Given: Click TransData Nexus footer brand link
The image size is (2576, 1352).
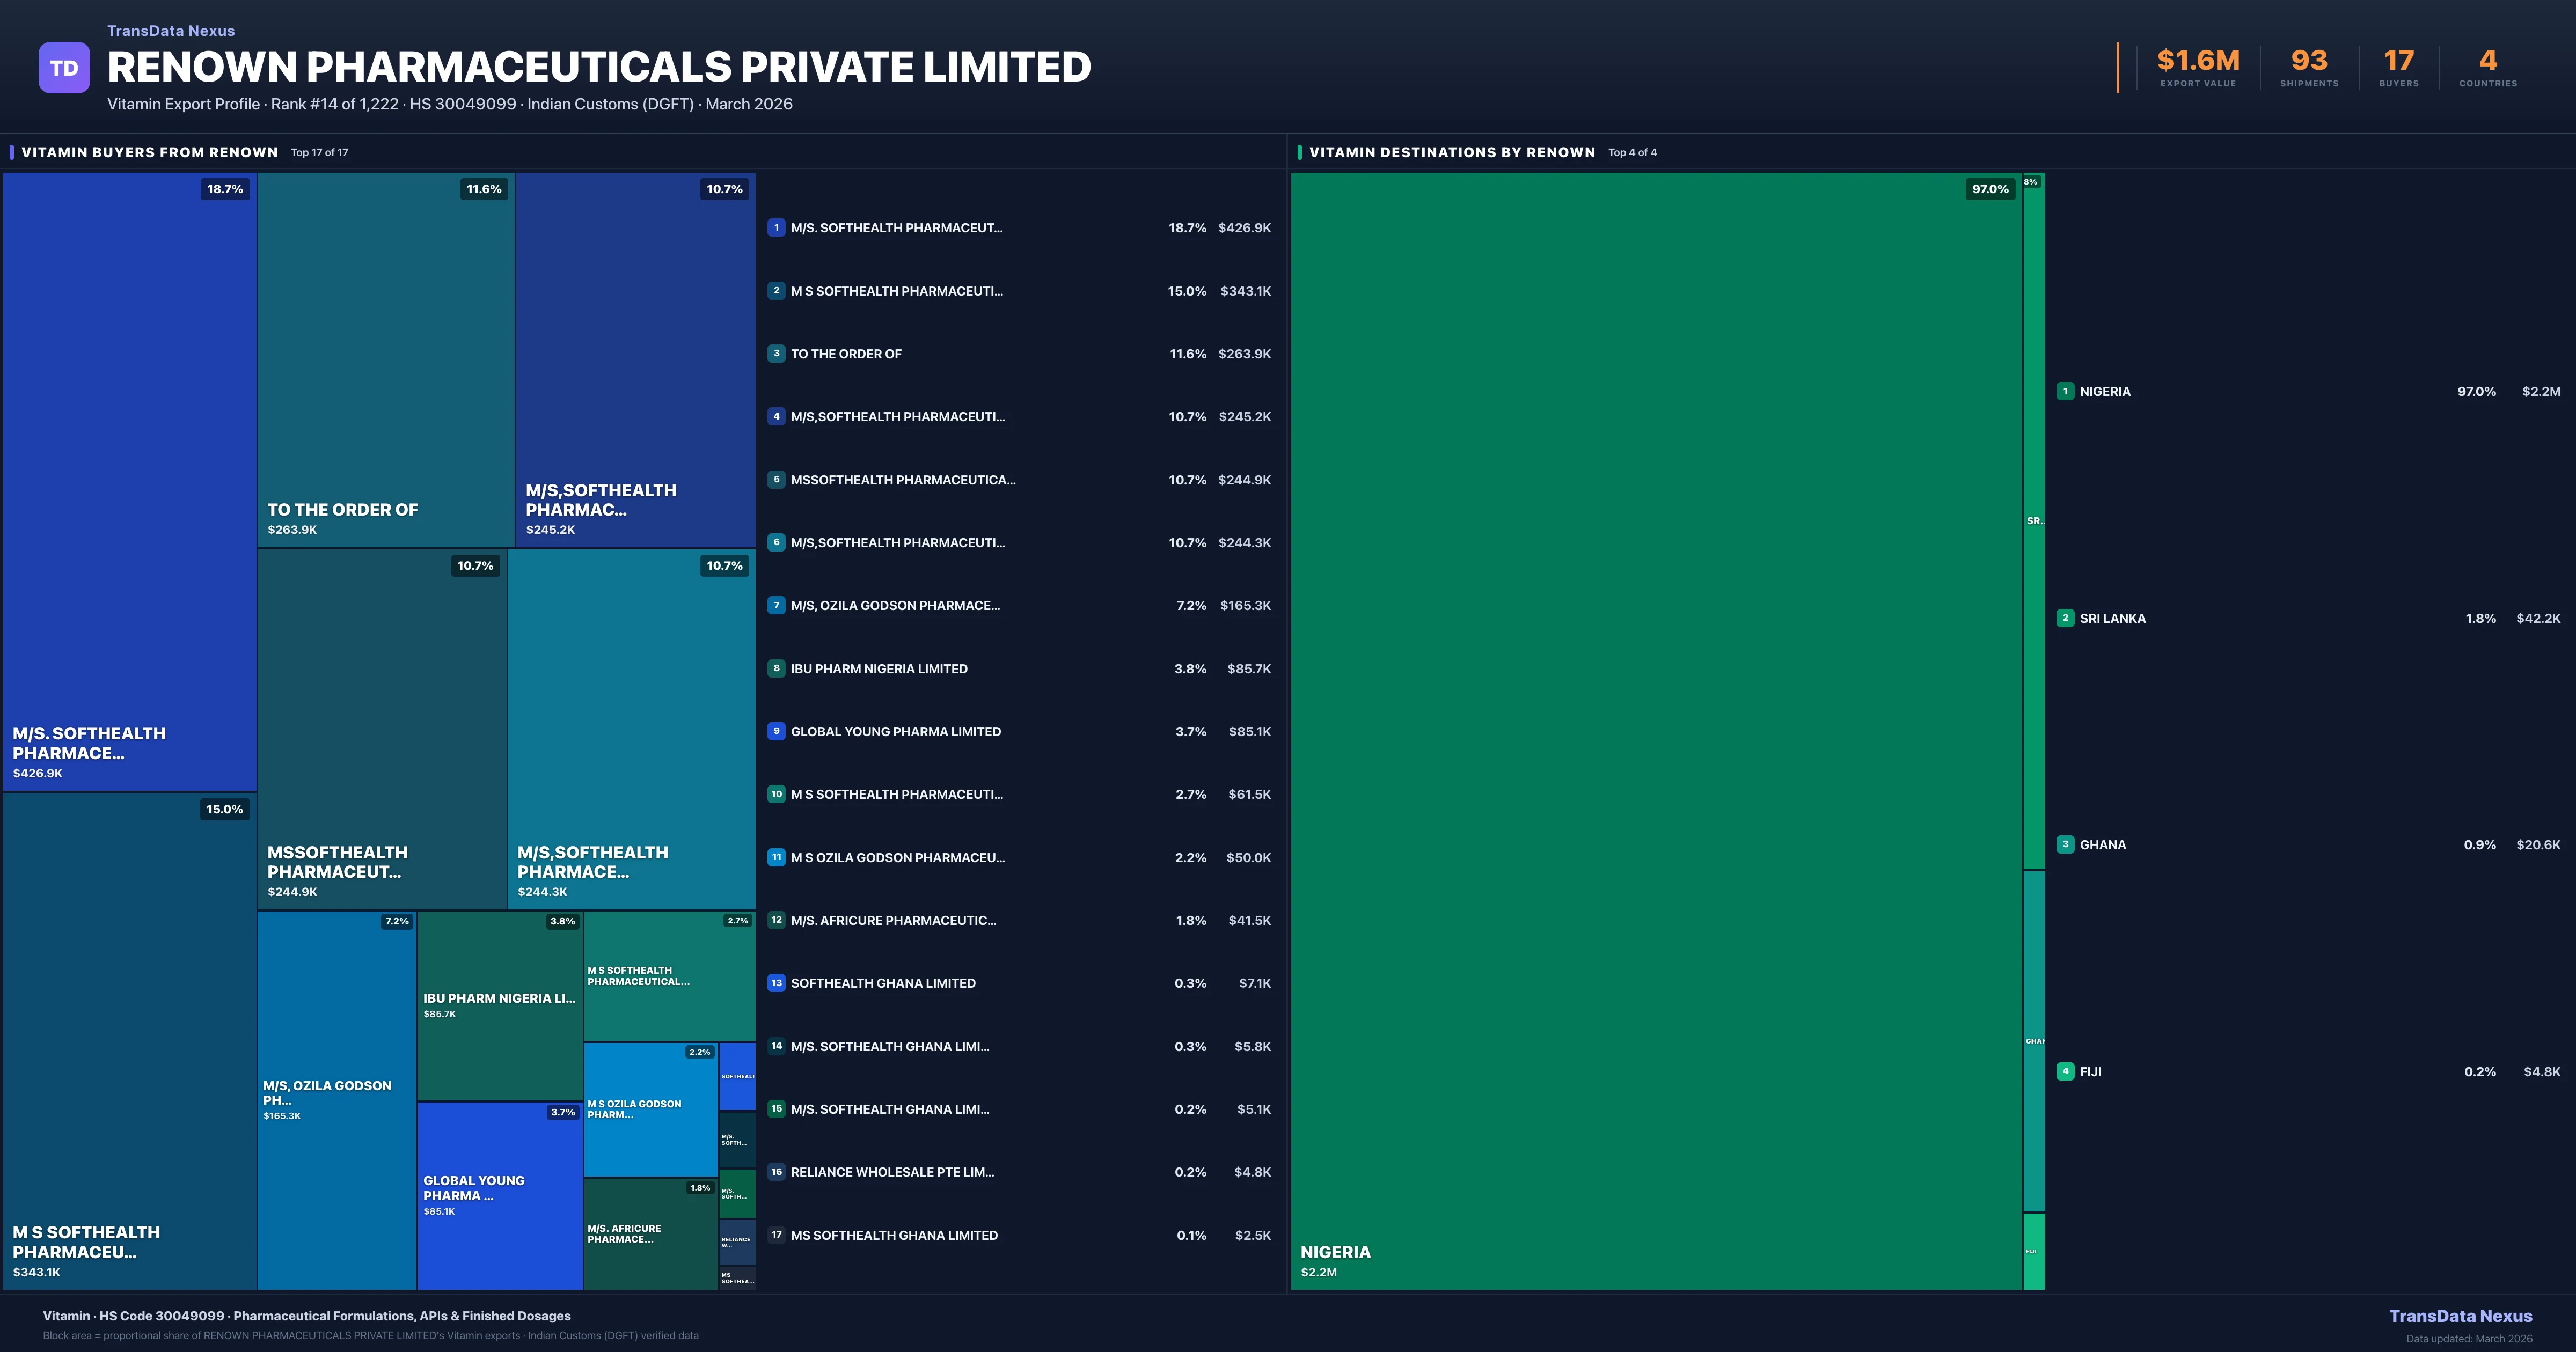Looking at the screenshot, I should point(2460,1316).
